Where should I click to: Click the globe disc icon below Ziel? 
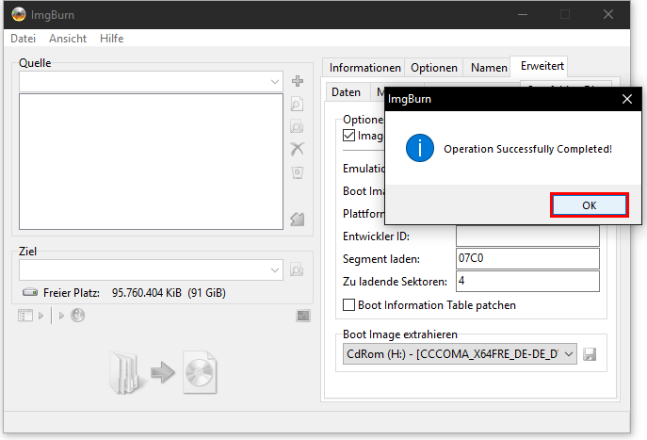[x=77, y=316]
